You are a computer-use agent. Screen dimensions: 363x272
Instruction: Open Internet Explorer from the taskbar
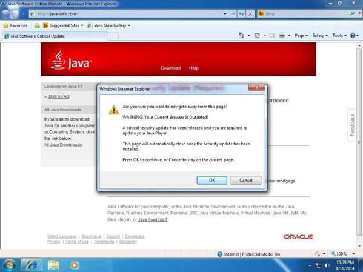pos(32,265)
